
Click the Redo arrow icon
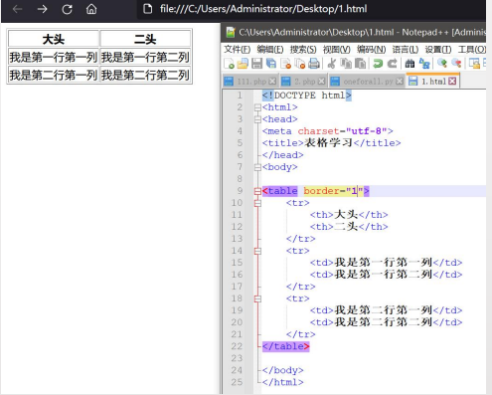(x=392, y=63)
